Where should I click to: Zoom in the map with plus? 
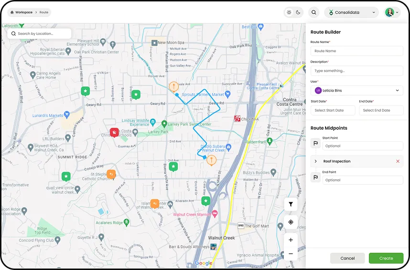pos(291,240)
